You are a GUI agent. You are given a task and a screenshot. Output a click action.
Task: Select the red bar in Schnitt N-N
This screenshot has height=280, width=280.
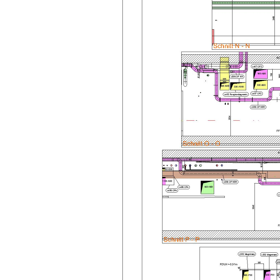tap(213, 36)
